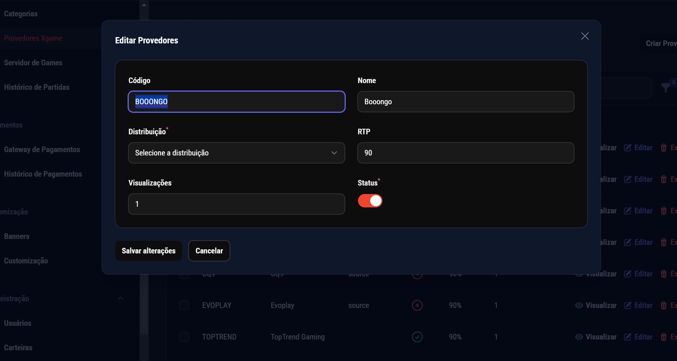The height and width of the screenshot is (361, 677).
Task: Click the TOPTREND code cell
Action: 219,337
